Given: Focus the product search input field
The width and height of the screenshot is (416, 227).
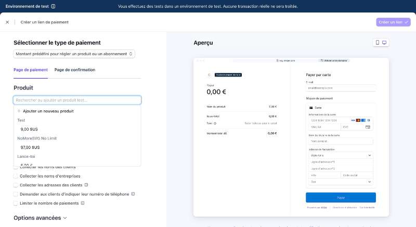Looking at the screenshot, I should pos(77,100).
